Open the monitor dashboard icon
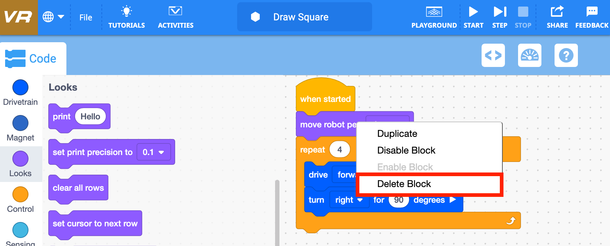The image size is (610, 246). click(x=529, y=55)
